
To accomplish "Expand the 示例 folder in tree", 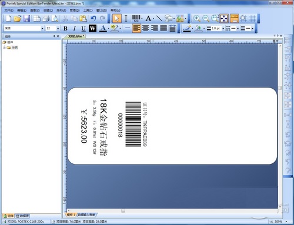I will tap(4, 48).
